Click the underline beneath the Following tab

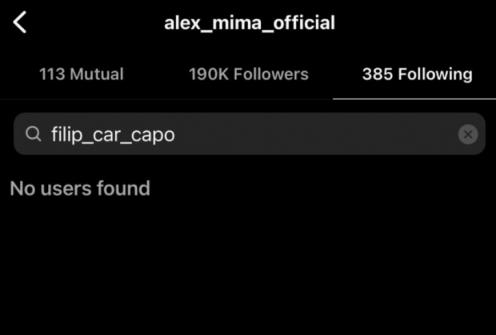[x=414, y=99]
